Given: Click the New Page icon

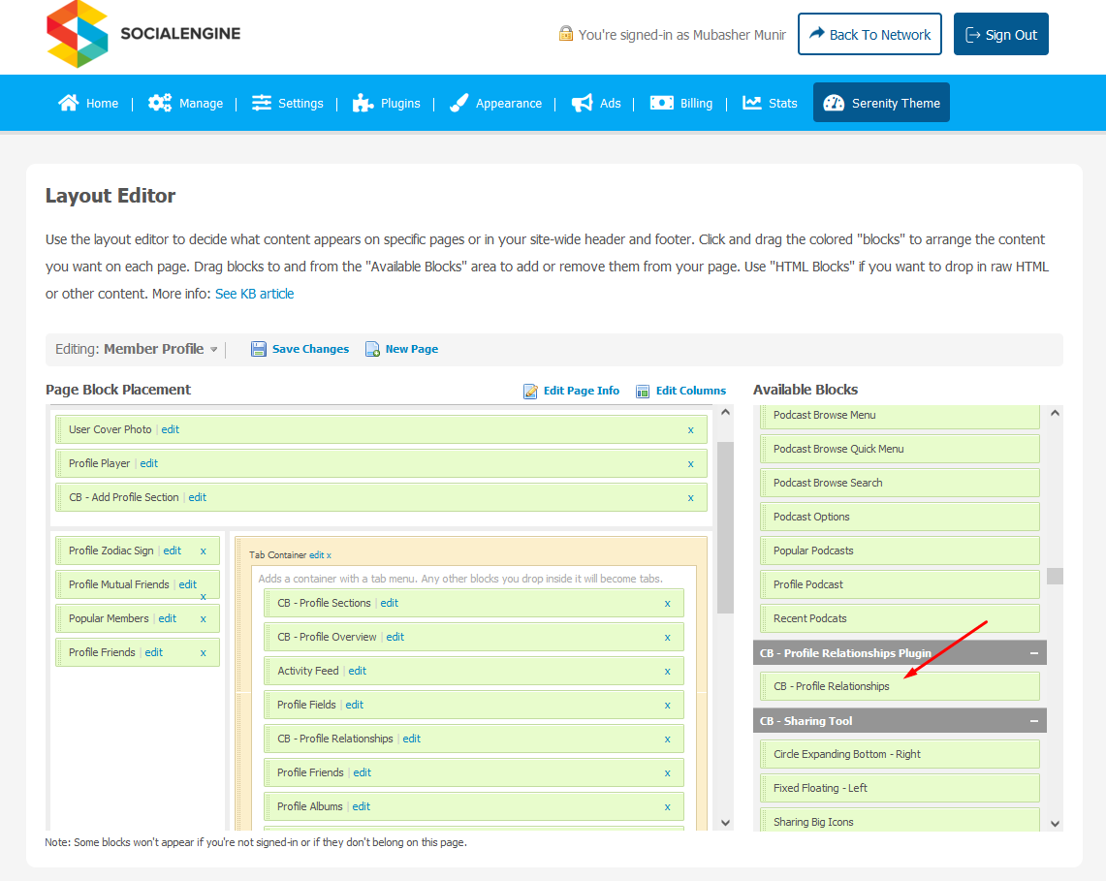Looking at the screenshot, I should click(372, 349).
